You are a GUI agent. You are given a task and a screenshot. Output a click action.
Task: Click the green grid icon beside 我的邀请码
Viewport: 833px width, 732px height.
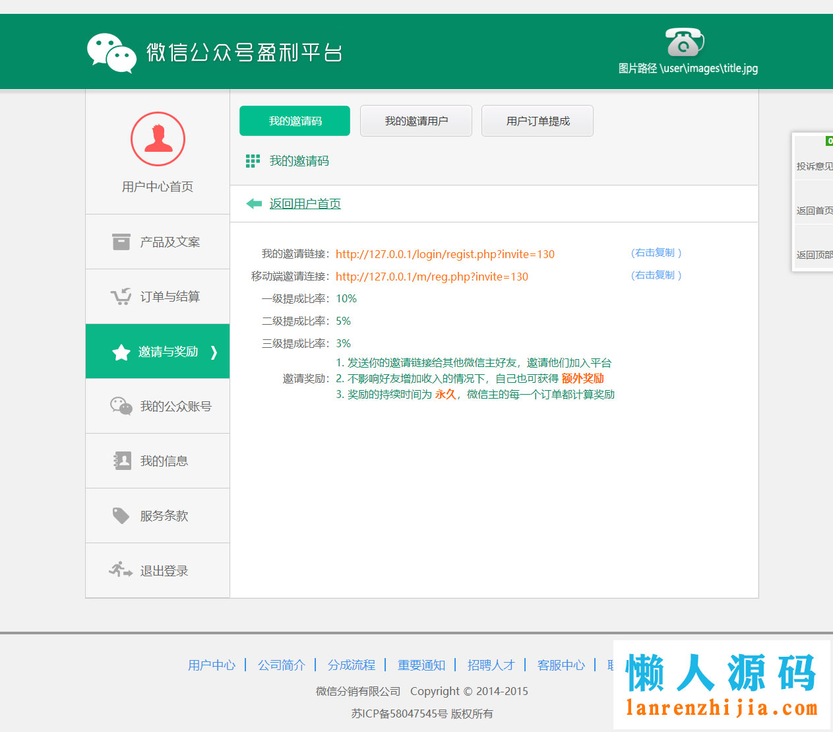point(253,160)
